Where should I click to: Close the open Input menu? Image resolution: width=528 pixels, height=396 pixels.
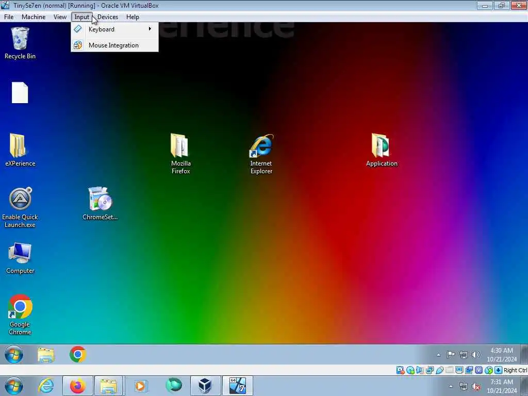(x=82, y=17)
